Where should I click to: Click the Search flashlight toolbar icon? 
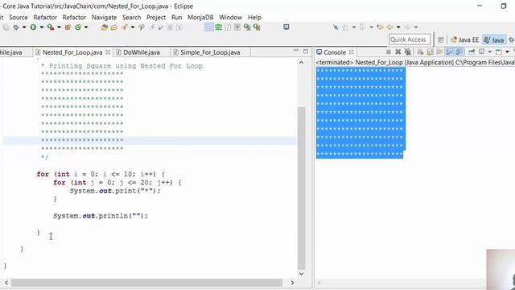125,27
